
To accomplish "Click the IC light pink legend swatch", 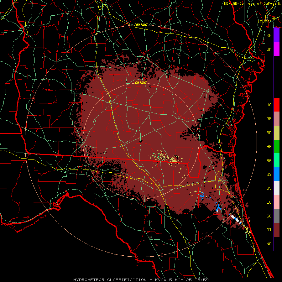I will [277, 202].
